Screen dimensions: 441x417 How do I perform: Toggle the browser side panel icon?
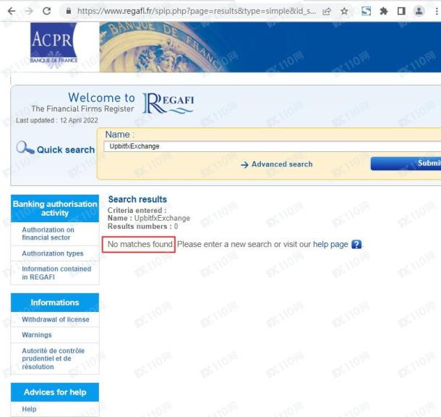pos(401,12)
